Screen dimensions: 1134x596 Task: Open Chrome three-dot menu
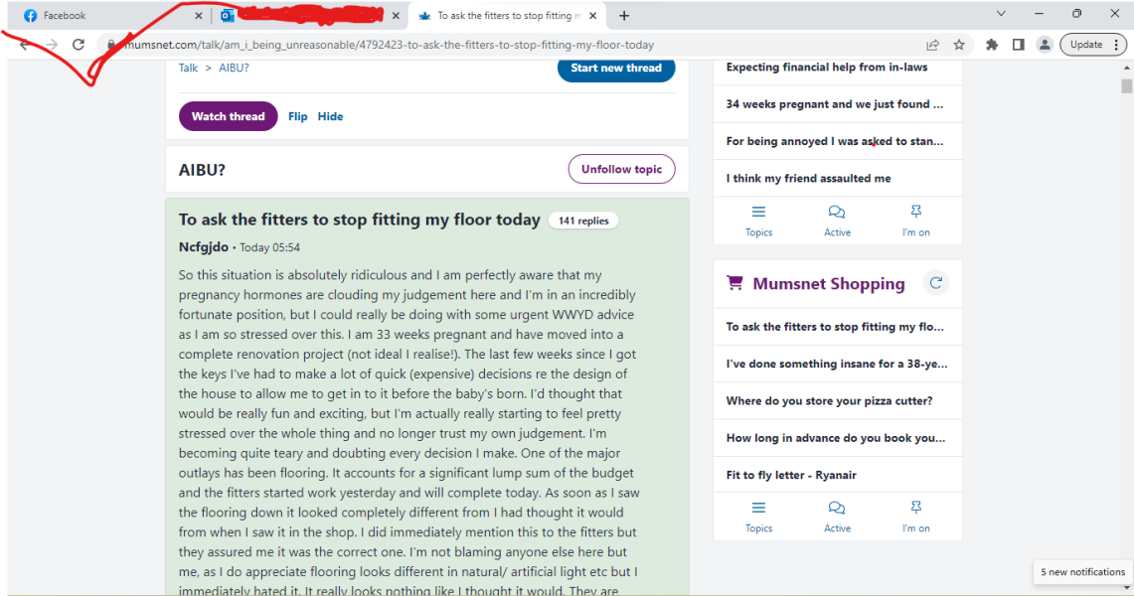click(x=1118, y=45)
